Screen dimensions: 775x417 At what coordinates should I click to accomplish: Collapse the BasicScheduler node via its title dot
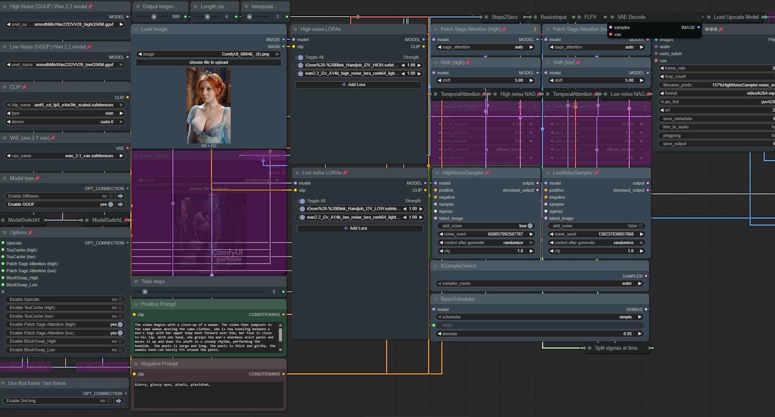click(x=435, y=299)
